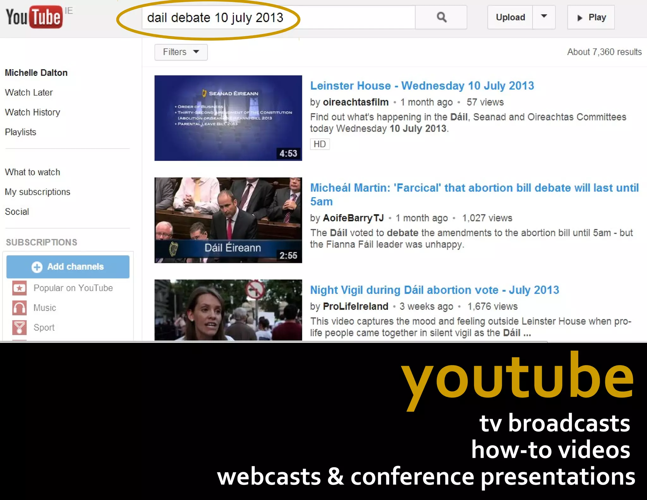Open What to watch

(33, 172)
